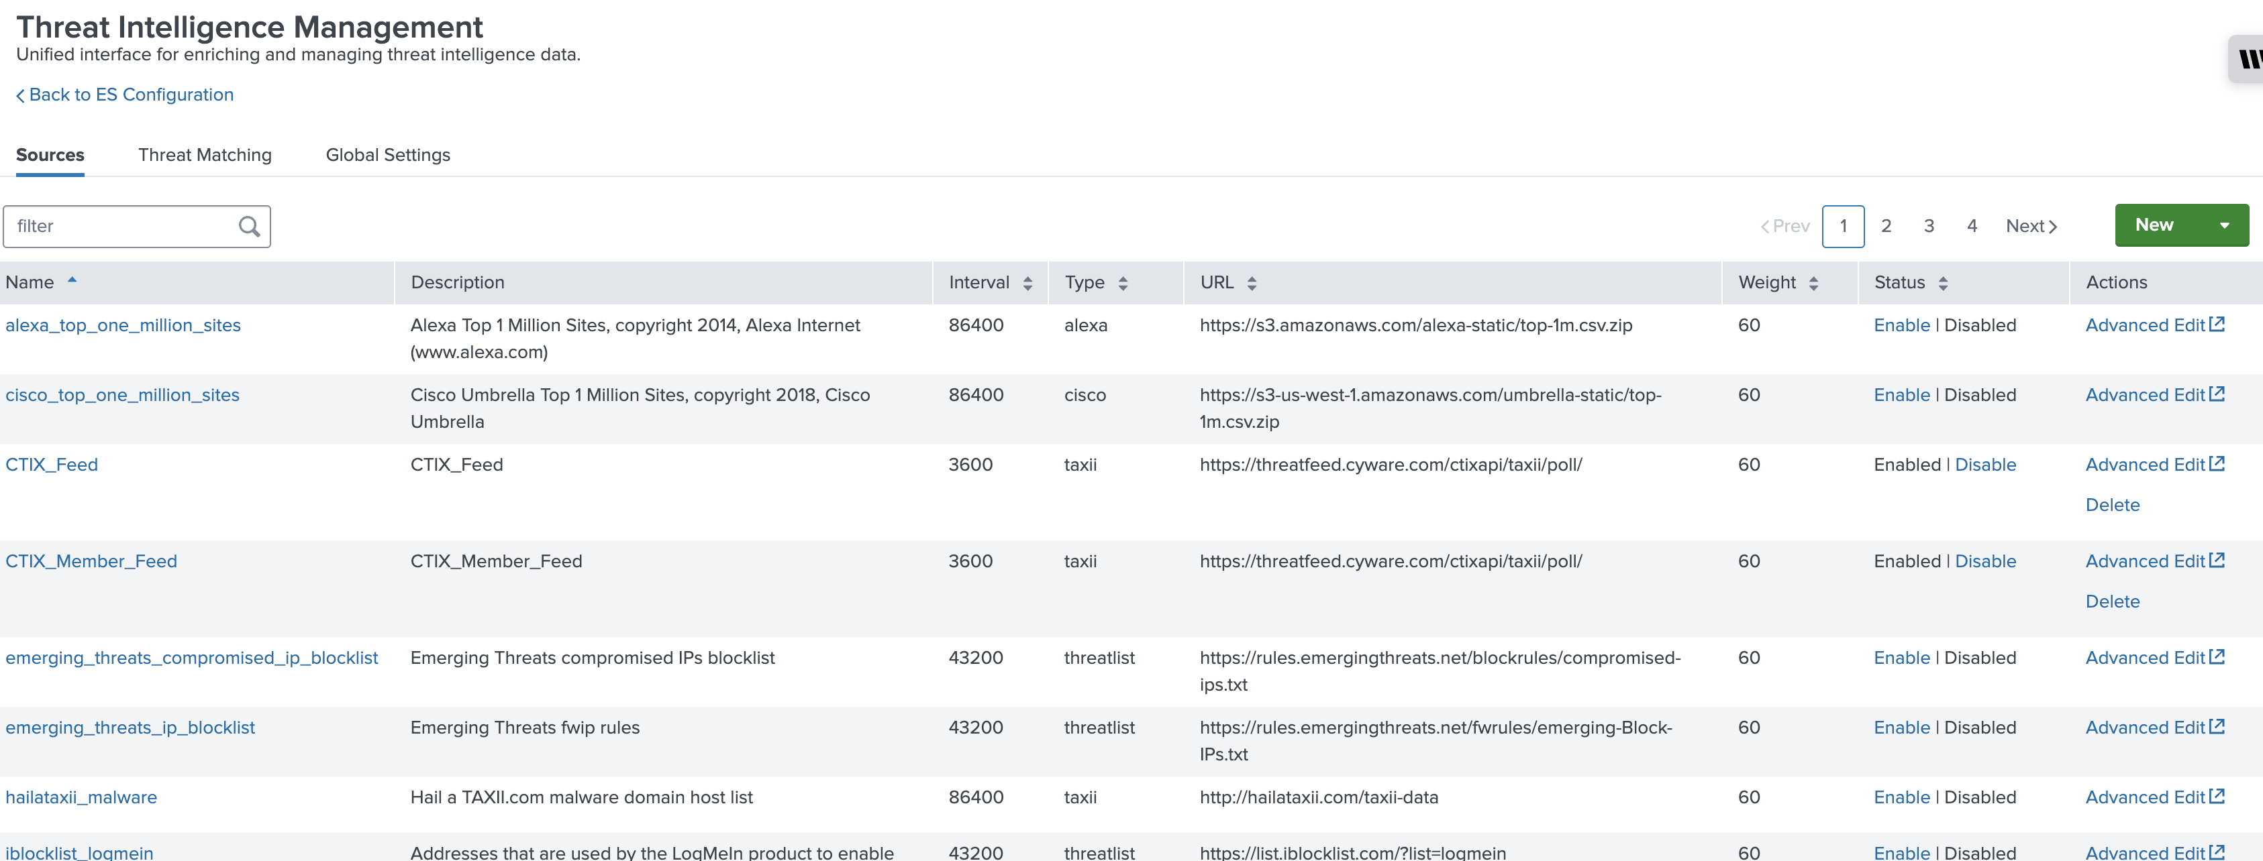The width and height of the screenshot is (2263, 861).
Task: Open the emerging_threats_ip_blocklist source link
Action: 130,728
